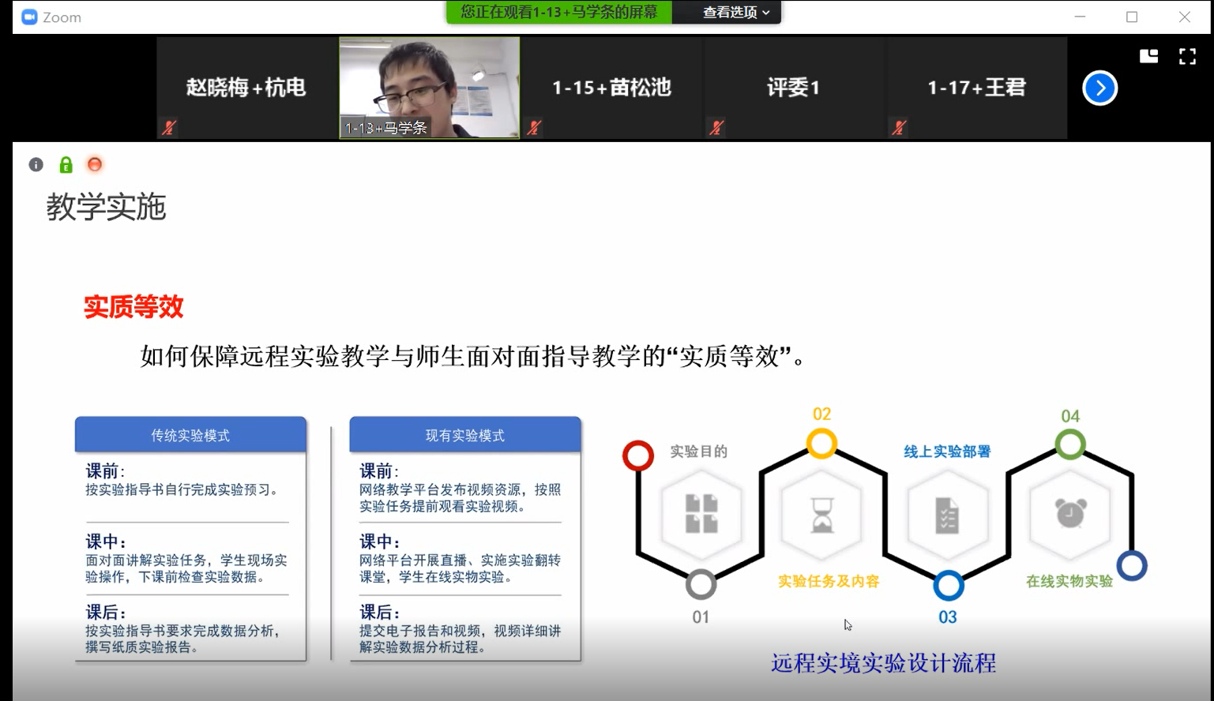Click the grid blocks hexagon icon
Viewport: 1214px width, 701px height.
click(701, 514)
